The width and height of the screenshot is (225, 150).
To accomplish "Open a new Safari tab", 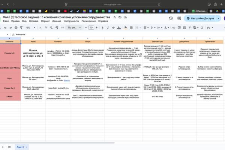I will tap(221, 4).
